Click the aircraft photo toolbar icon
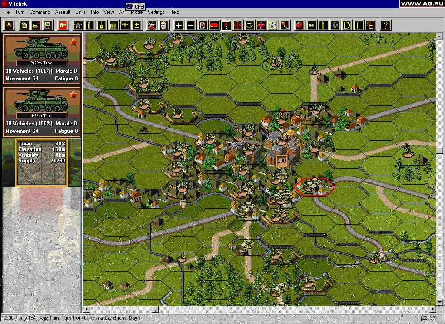 click(272, 25)
